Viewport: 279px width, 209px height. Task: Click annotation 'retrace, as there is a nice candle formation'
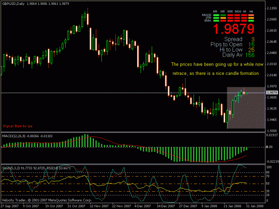216,74
